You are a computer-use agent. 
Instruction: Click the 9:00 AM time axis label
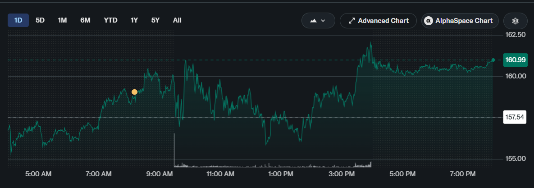click(x=159, y=174)
